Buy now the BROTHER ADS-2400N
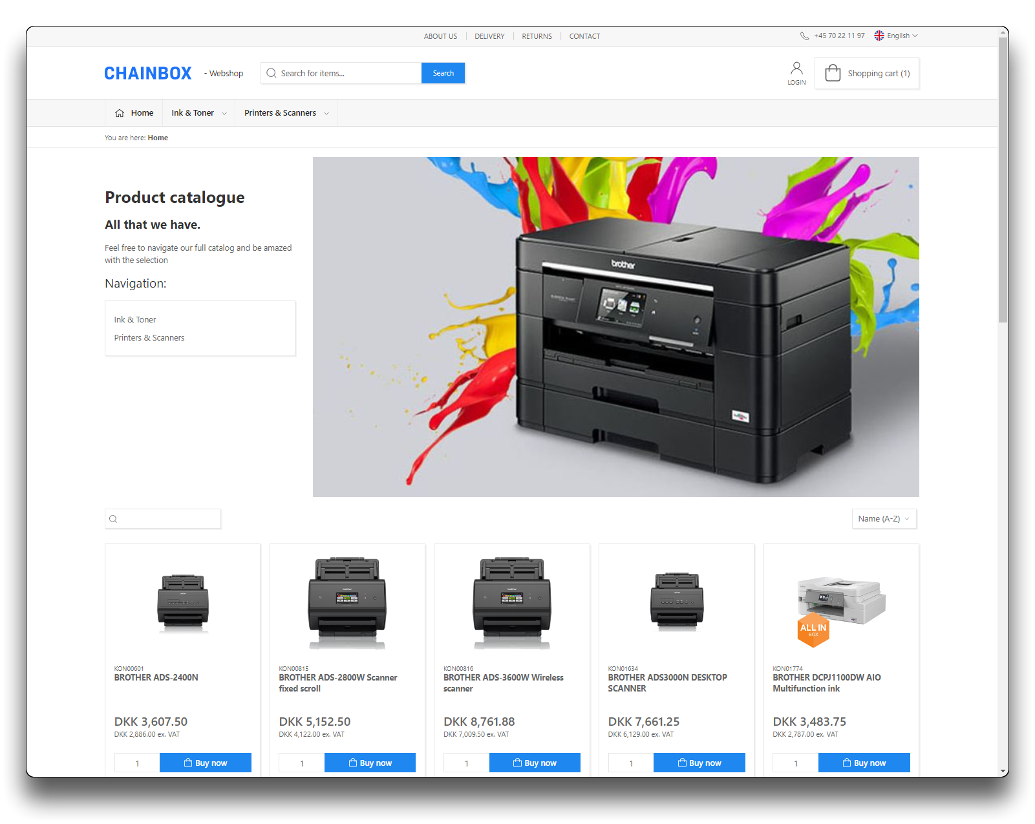 205,763
